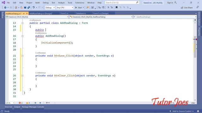Screen dimensions: 202x113
Task: Open the DataGrid_CRUD_MySQL project dropdown
Action: click(37, 17)
